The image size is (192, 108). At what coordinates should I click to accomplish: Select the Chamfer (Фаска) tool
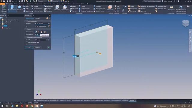(x=73, y=6)
